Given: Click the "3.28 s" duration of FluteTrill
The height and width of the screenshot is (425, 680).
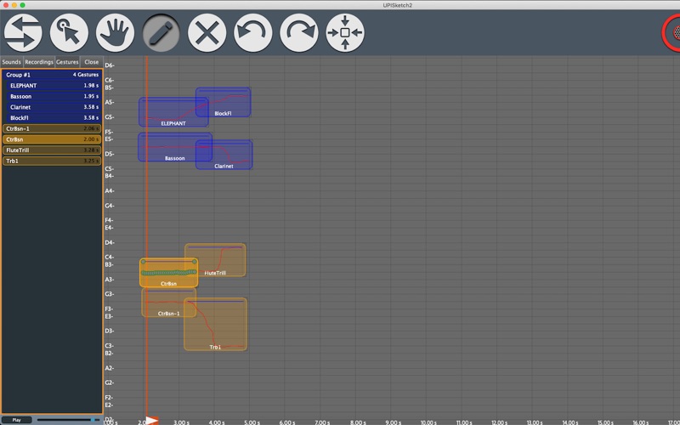Looking at the screenshot, I should tap(91, 150).
